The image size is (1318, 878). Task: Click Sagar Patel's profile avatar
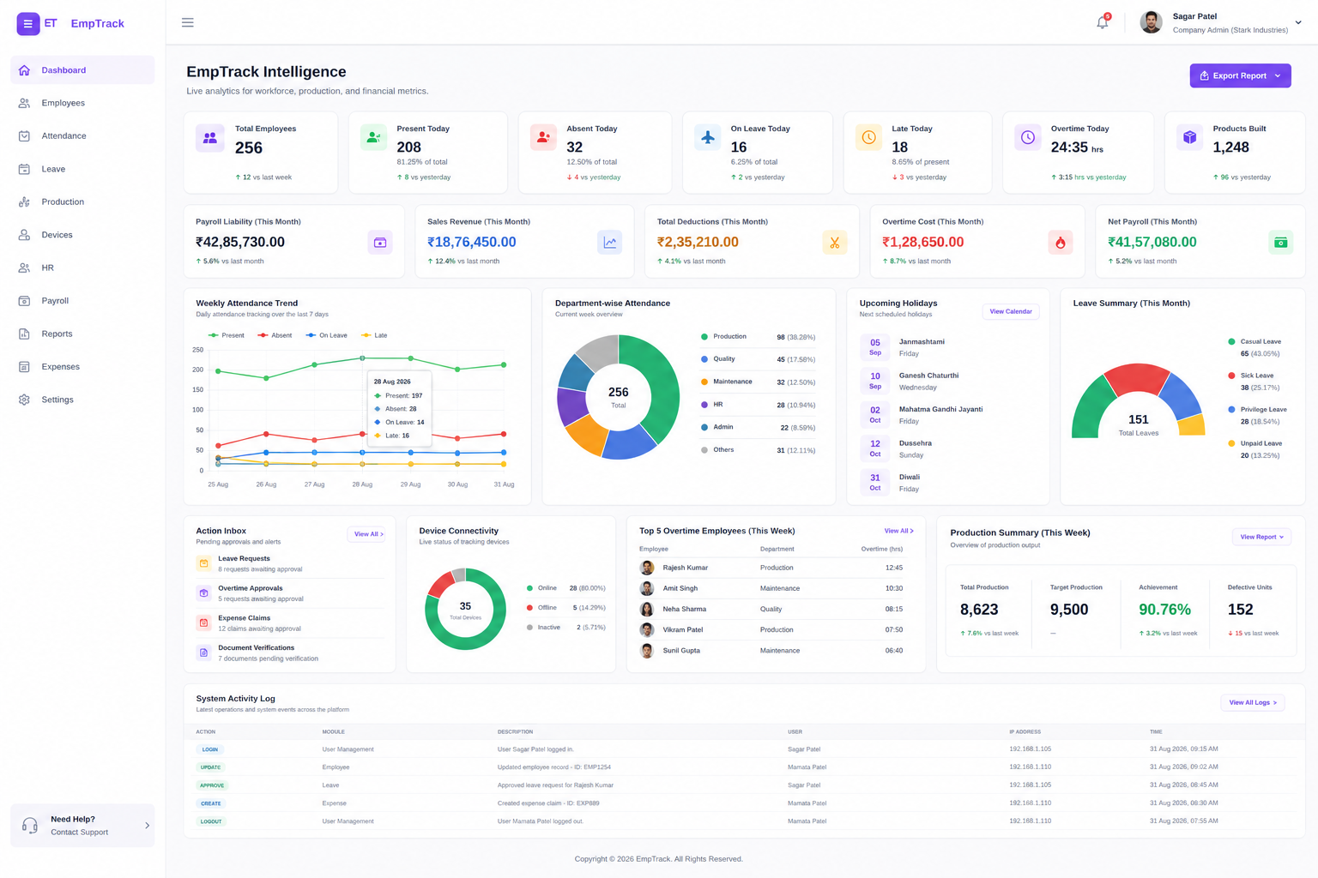pos(1152,22)
